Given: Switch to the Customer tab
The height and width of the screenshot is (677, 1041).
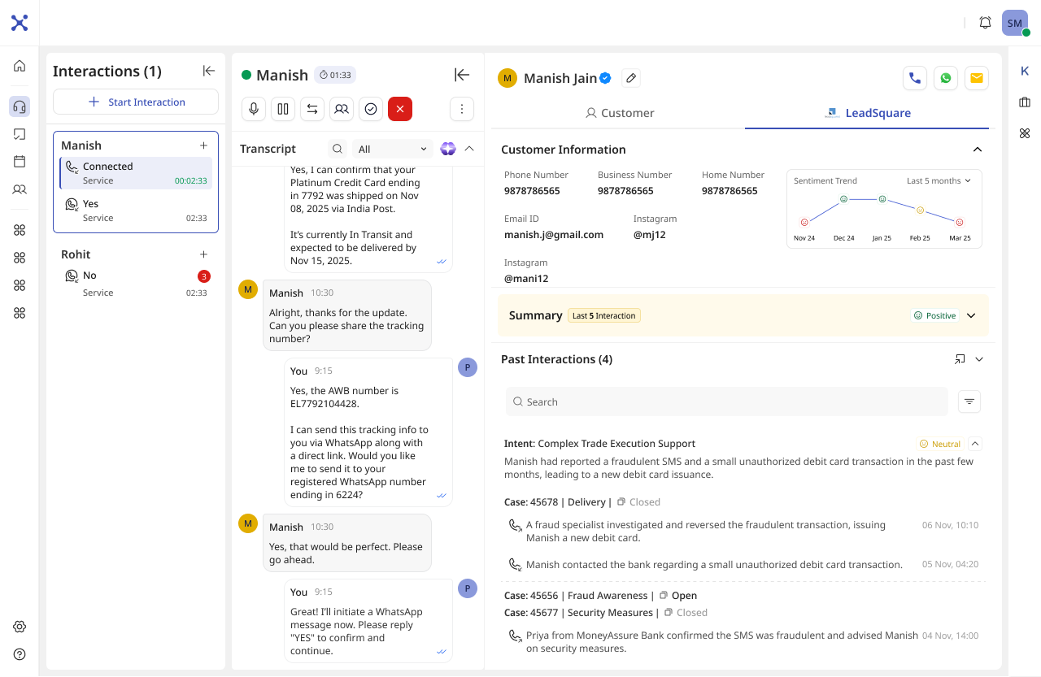Looking at the screenshot, I should 620,113.
